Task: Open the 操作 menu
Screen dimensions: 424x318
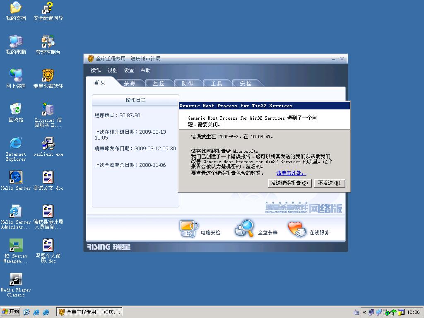Action: 96,70
